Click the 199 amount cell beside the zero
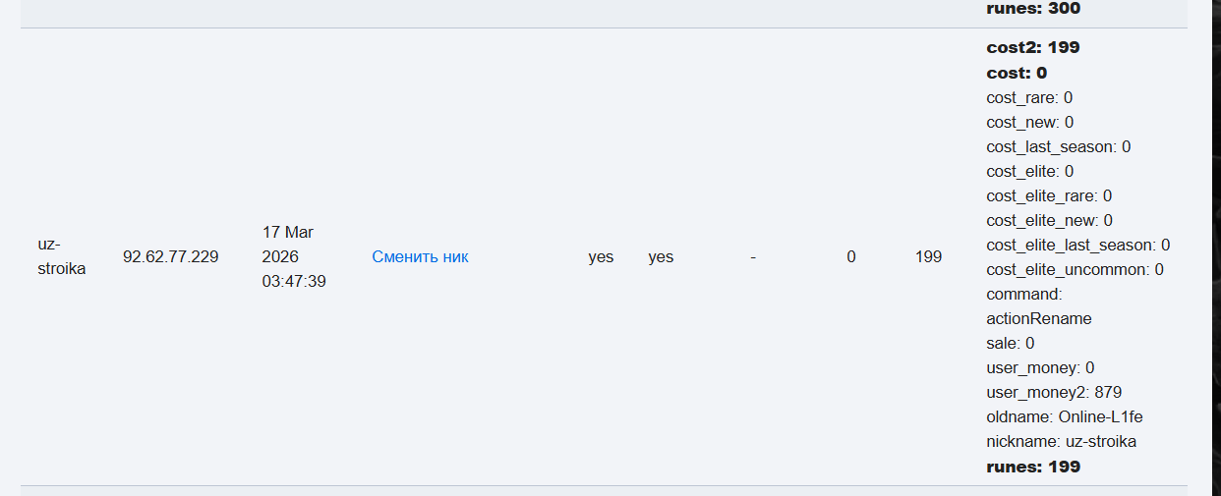 [x=928, y=257]
